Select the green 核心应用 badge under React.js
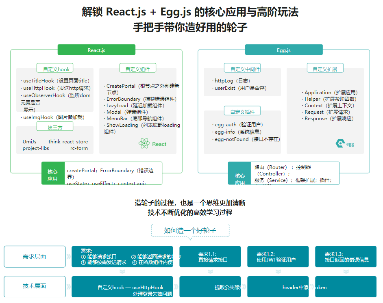 pyautogui.click(x=52, y=173)
